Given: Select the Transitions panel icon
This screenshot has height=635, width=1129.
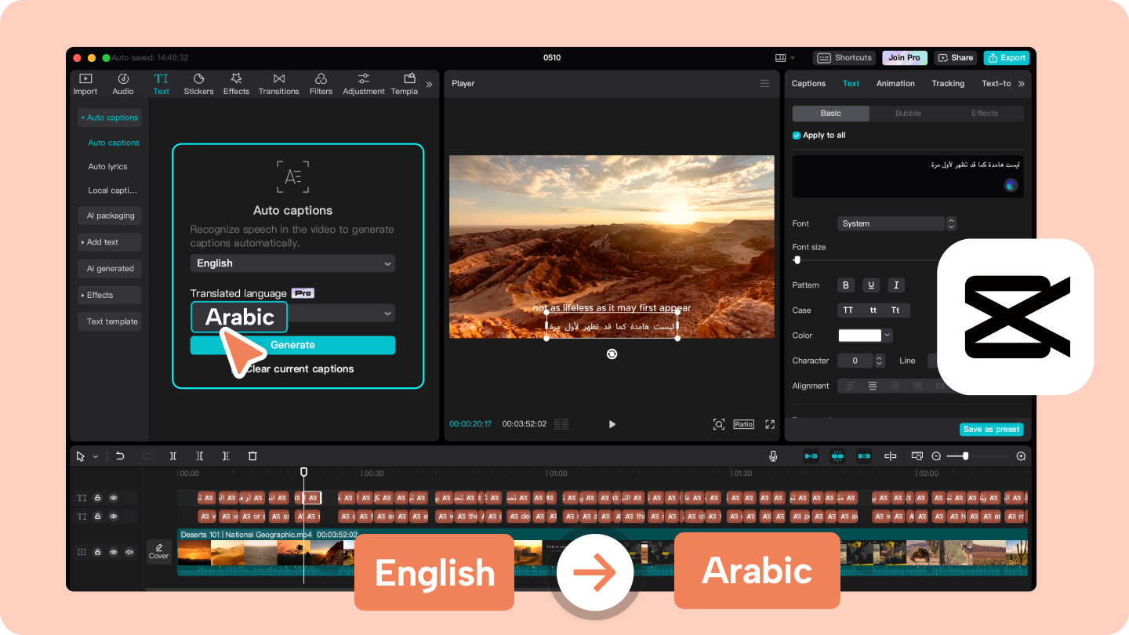Looking at the screenshot, I should (x=278, y=83).
